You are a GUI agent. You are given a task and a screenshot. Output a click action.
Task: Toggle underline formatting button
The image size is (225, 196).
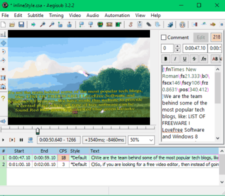[184, 59]
